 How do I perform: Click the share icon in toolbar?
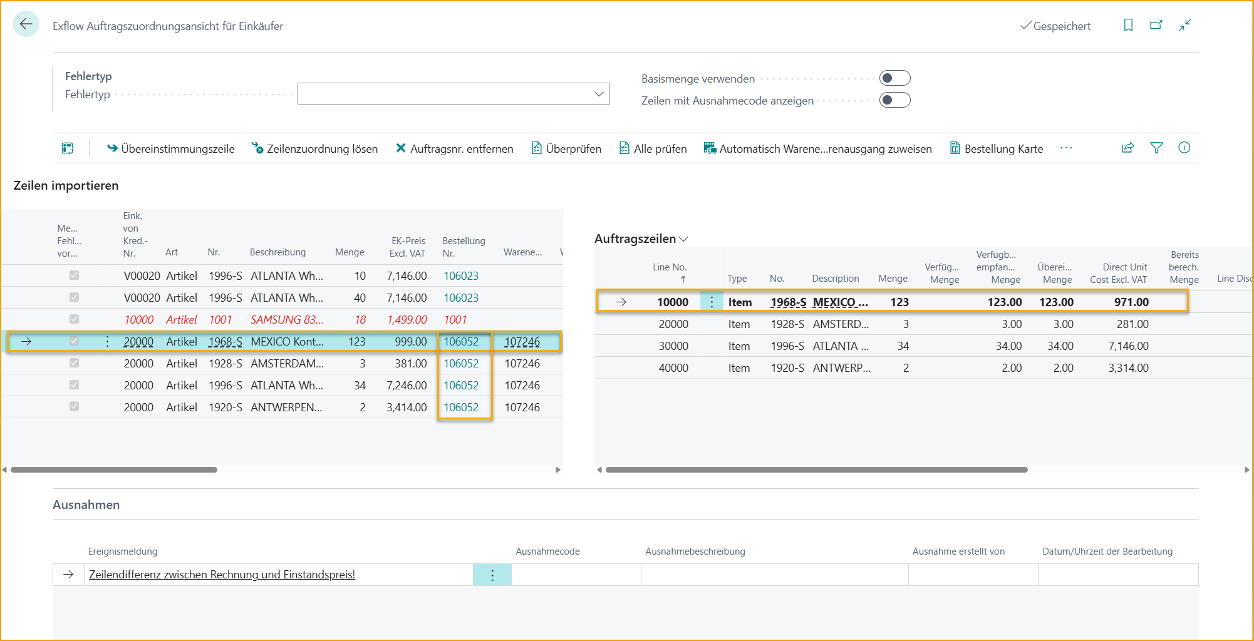1127,148
